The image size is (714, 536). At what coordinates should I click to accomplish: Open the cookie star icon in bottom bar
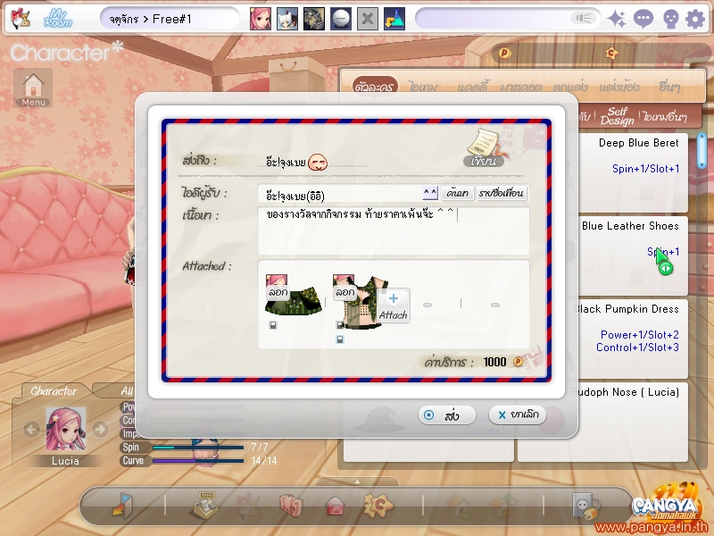pos(378,505)
